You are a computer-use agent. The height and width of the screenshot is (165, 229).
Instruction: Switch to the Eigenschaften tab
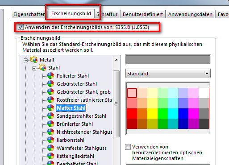pos(29,14)
